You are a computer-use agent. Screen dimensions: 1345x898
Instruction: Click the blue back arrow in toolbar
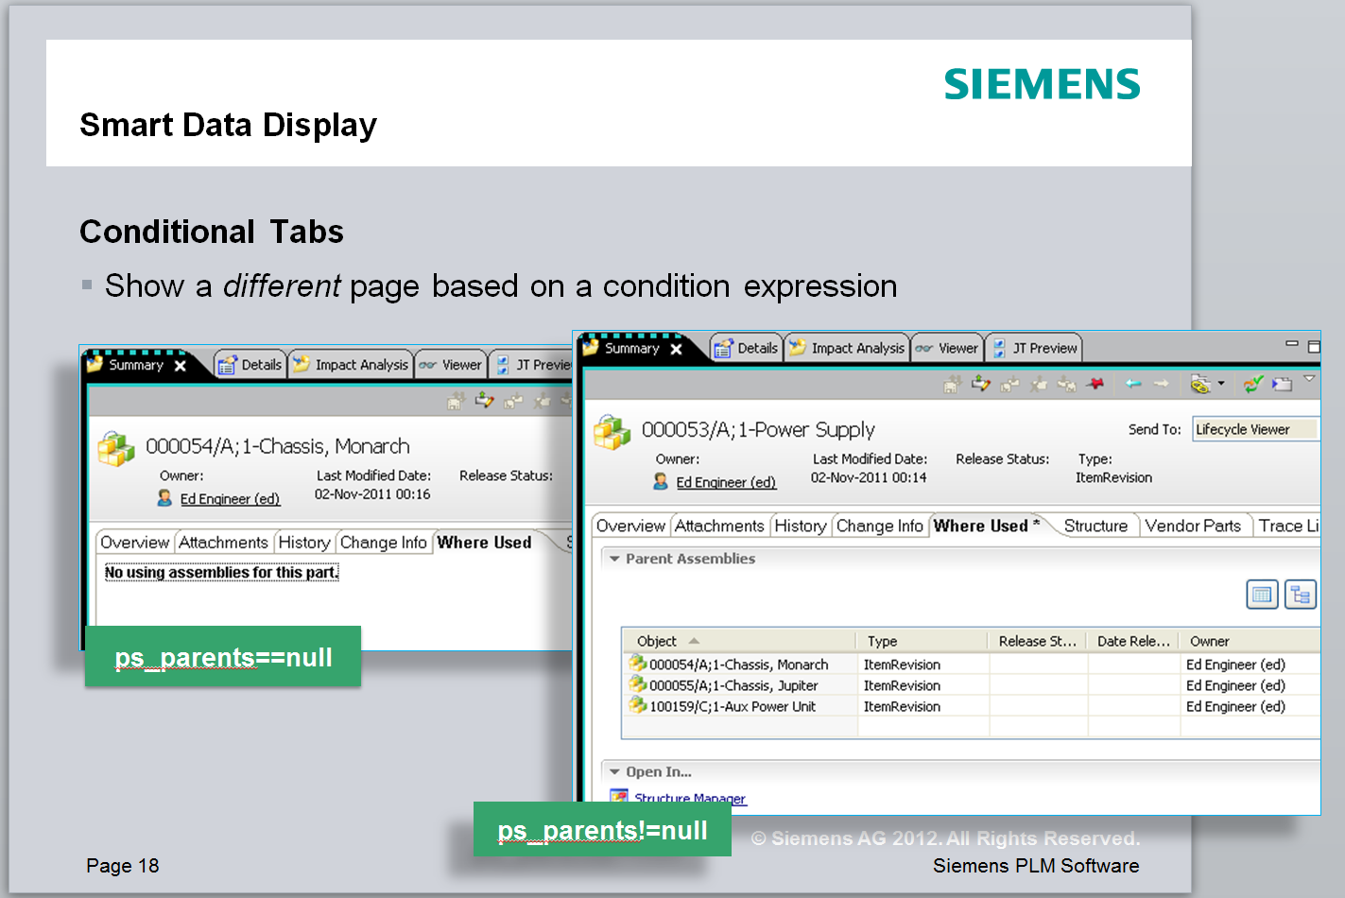1133,384
